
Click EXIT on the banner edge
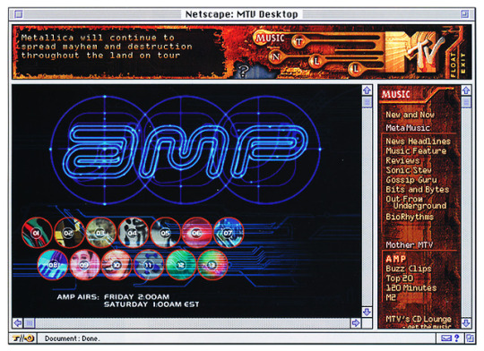(462, 64)
